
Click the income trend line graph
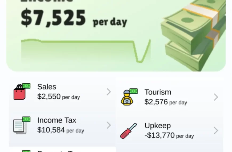(x=85, y=49)
